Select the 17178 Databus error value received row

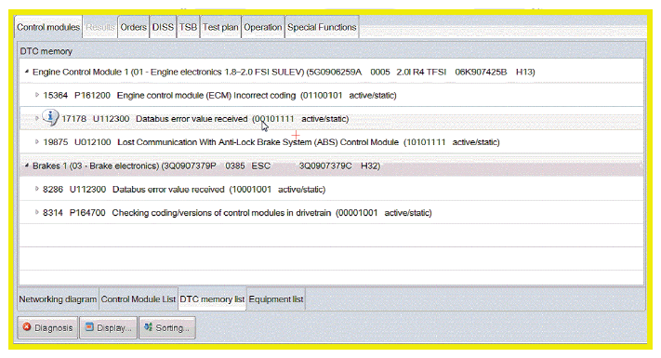click(x=331, y=118)
